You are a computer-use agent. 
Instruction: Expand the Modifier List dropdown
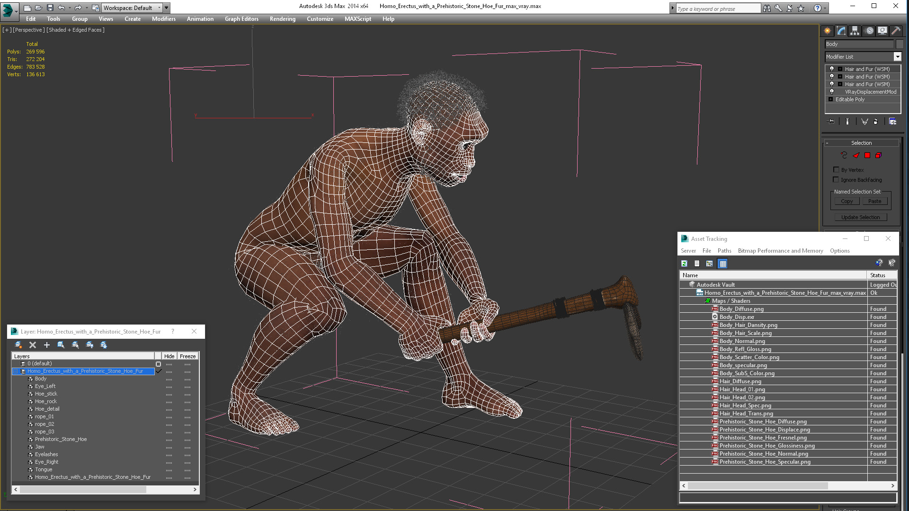point(899,57)
